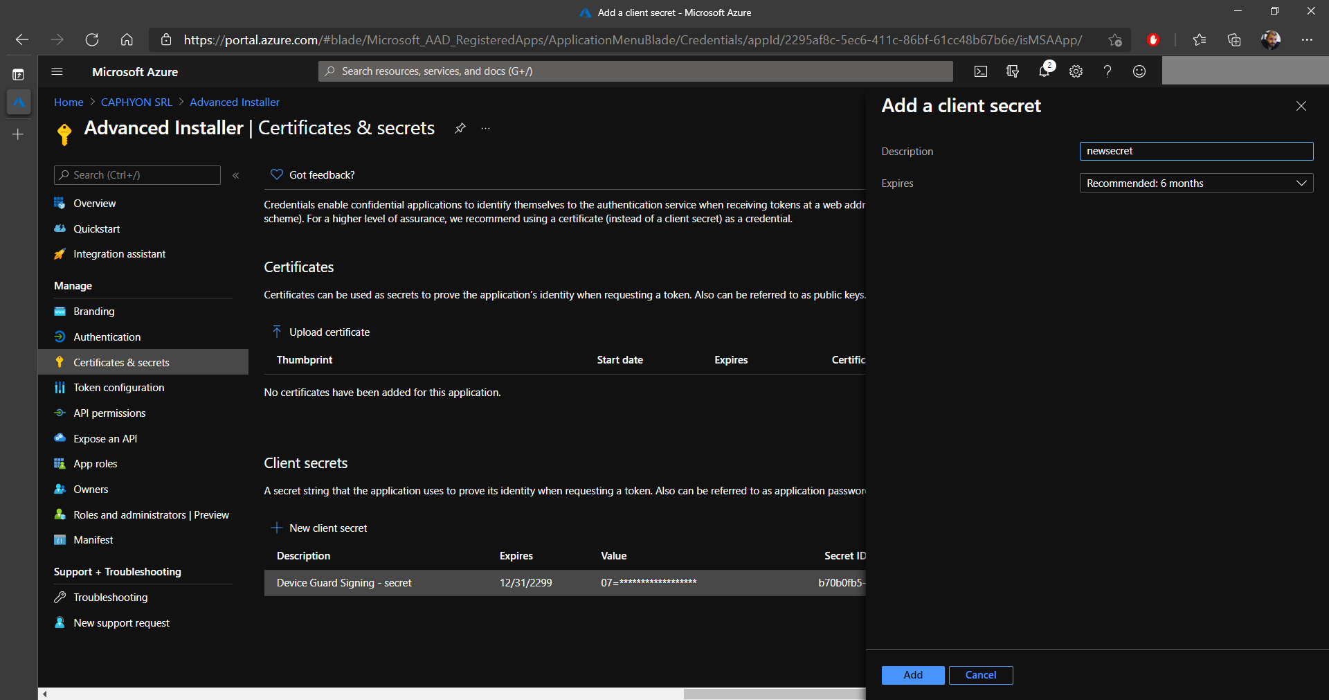Viewport: 1329px width, 700px height.
Task: Go to Home breadcrumb
Action: click(x=69, y=102)
